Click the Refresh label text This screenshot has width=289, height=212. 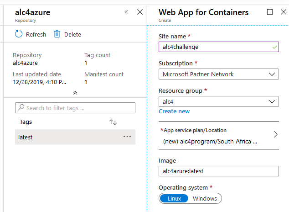36,35
